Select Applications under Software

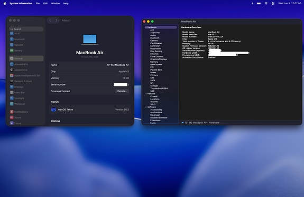[x=156, y=112]
